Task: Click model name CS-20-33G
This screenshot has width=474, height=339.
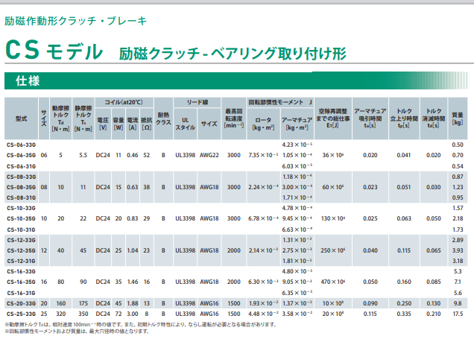Action: [x=21, y=304]
